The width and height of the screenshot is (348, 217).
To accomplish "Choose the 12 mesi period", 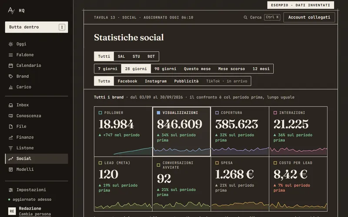I will (x=261, y=69).
